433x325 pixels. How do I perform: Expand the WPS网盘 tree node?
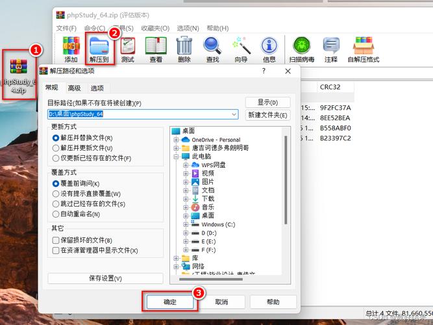186,165
